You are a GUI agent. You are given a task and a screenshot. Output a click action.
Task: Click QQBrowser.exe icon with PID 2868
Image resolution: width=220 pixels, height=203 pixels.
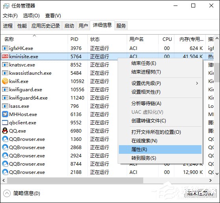point(5,147)
